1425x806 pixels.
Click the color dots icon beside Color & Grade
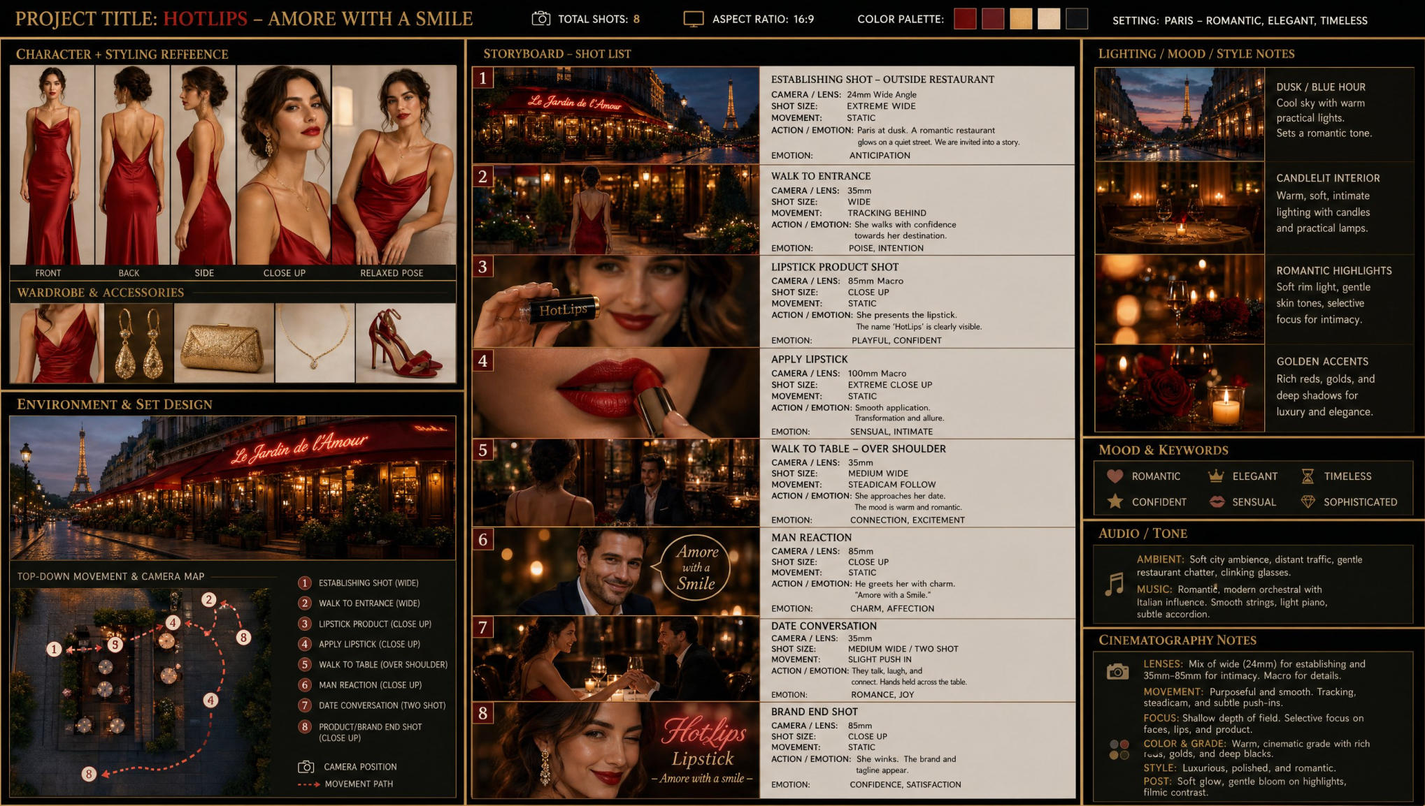pos(1119,749)
